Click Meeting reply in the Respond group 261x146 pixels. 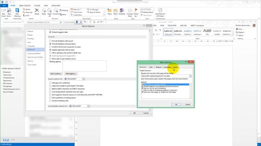(64, 10)
